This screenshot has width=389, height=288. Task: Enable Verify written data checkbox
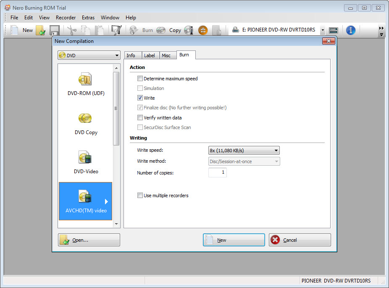tap(140, 117)
